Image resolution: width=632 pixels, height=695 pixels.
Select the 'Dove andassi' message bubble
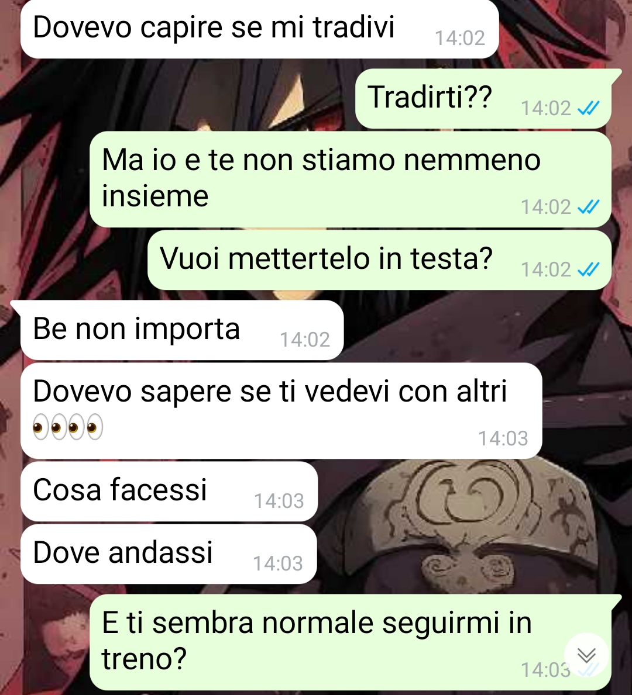pos(169,554)
